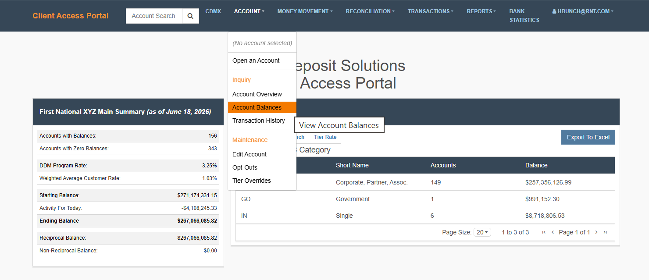
Task: Click the 'Page 1 of 1' indicator
Action: 574,232
